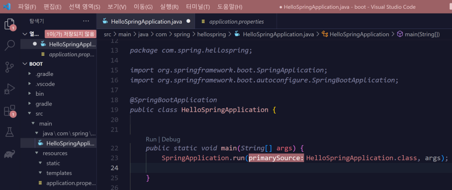Click the Java icon in breadcrumb file entry
This screenshot has width=452, height=190.
tap(237, 34)
